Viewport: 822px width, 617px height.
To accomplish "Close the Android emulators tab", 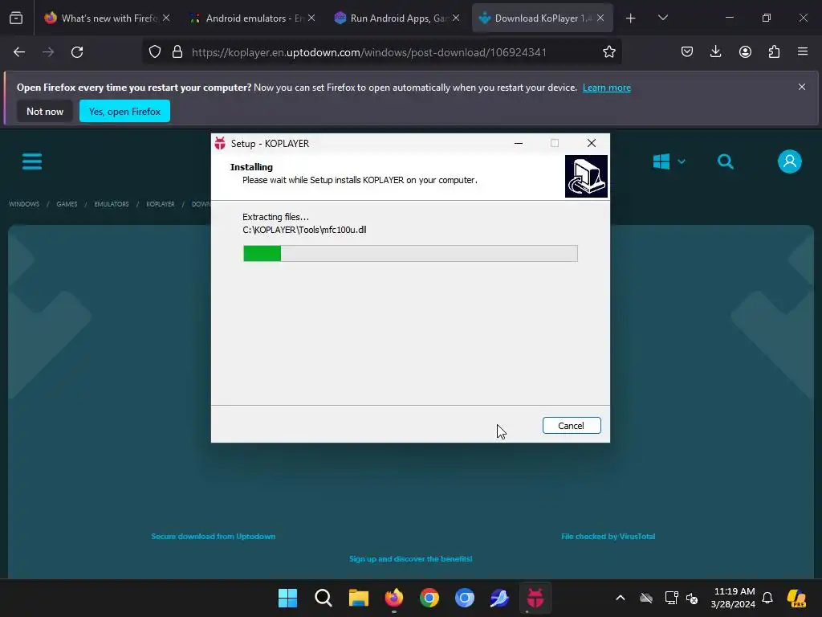I will tap(311, 18).
